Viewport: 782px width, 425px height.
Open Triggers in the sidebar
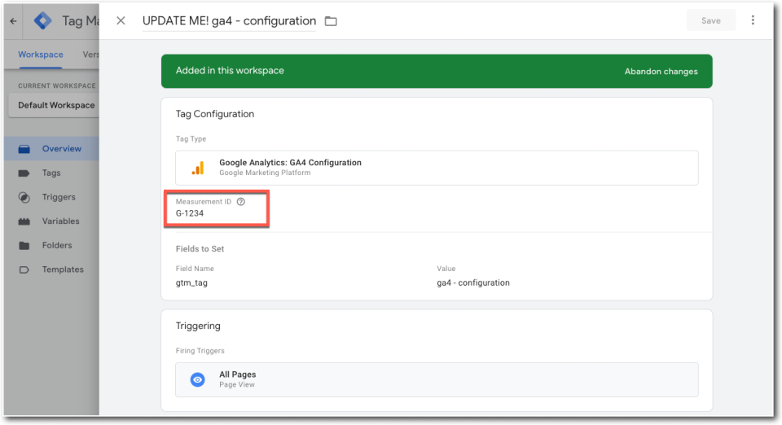pyautogui.click(x=52, y=197)
